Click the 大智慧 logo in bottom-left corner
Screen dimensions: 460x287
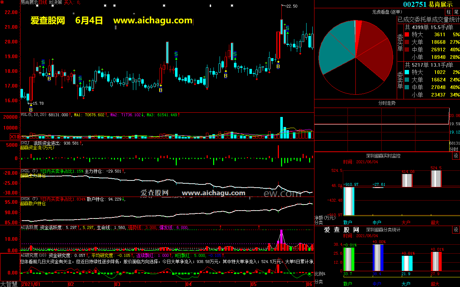[x=10, y=284]
